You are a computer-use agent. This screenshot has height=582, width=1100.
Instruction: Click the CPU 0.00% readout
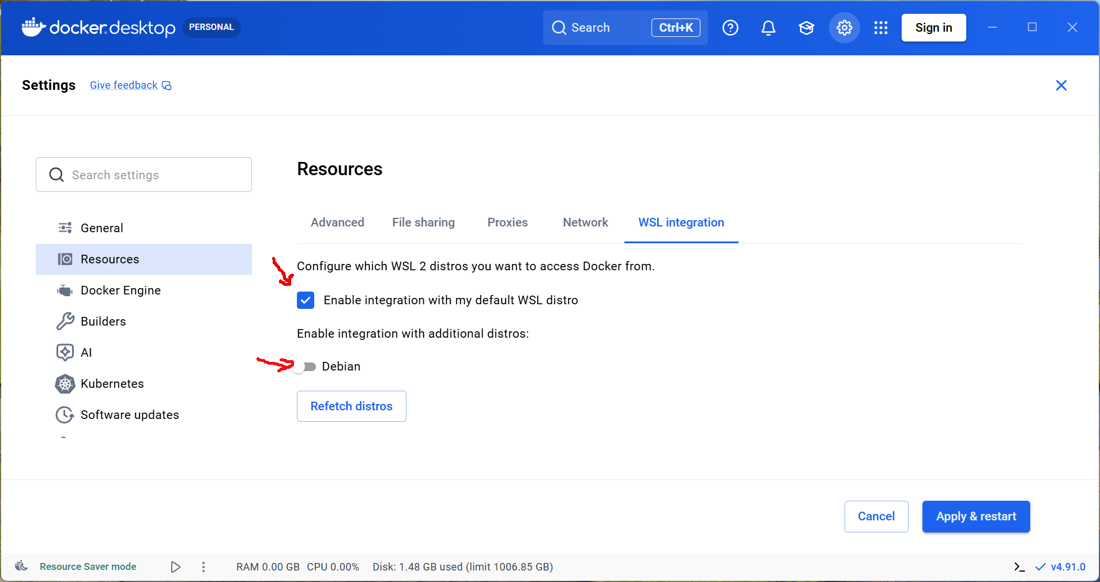tap(333, 567)
